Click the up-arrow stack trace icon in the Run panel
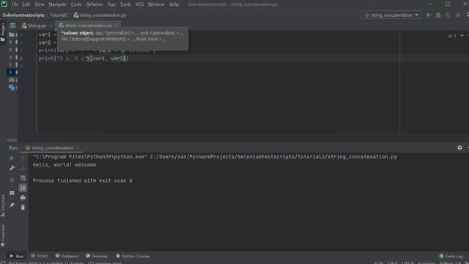The image size is (469, 264). tap(23, 158)
